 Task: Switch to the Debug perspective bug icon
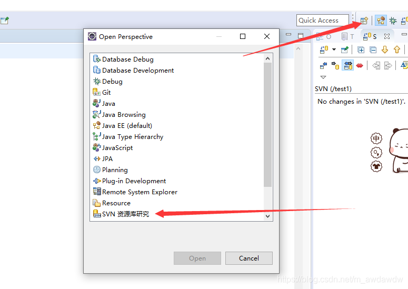pyautogui.click(x=393, y=21)
